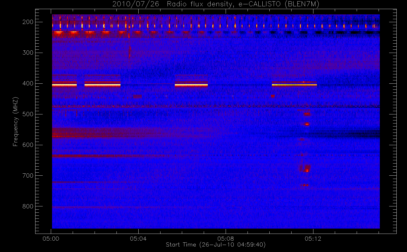Click the bright 400 MHz band starting at 05:00
The width and height of the screenshot is (407, 252).
coord(64,85)
